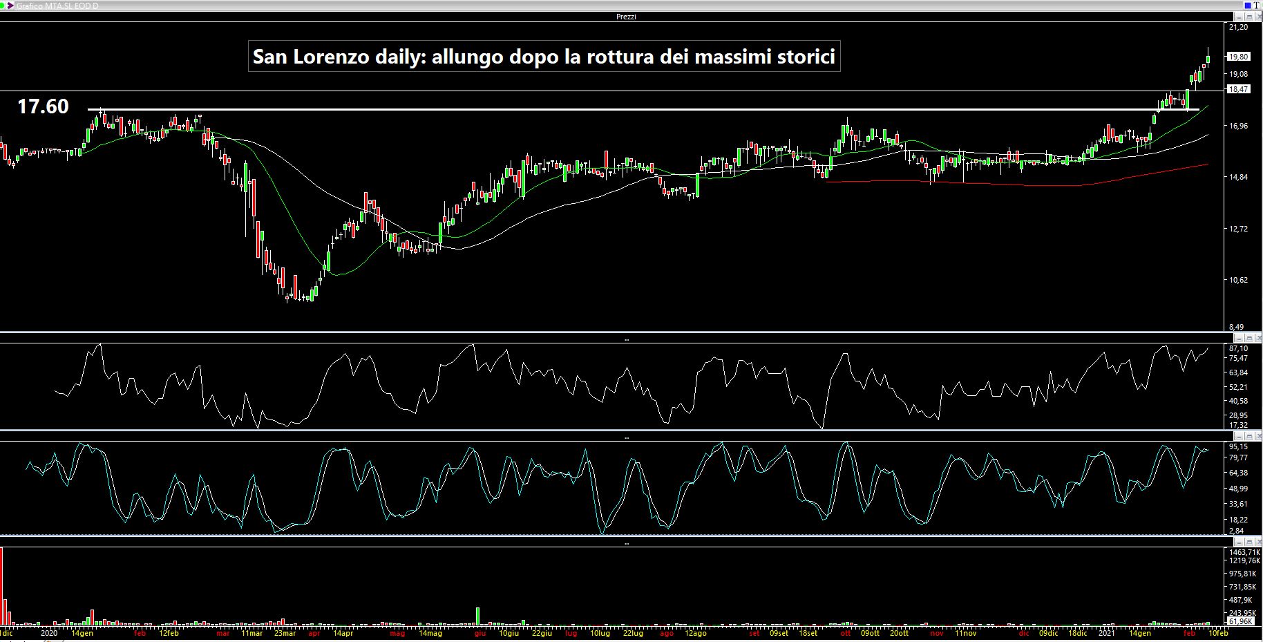The width and height of the screenshot is (1263, 642).
Task: Maximize the volume pane
Action: click(1249, 542)
